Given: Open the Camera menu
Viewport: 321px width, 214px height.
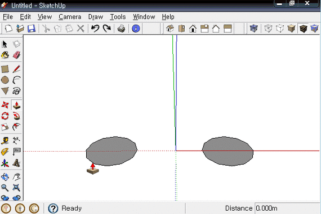Looking at the screenshot, I should [70, 17].
